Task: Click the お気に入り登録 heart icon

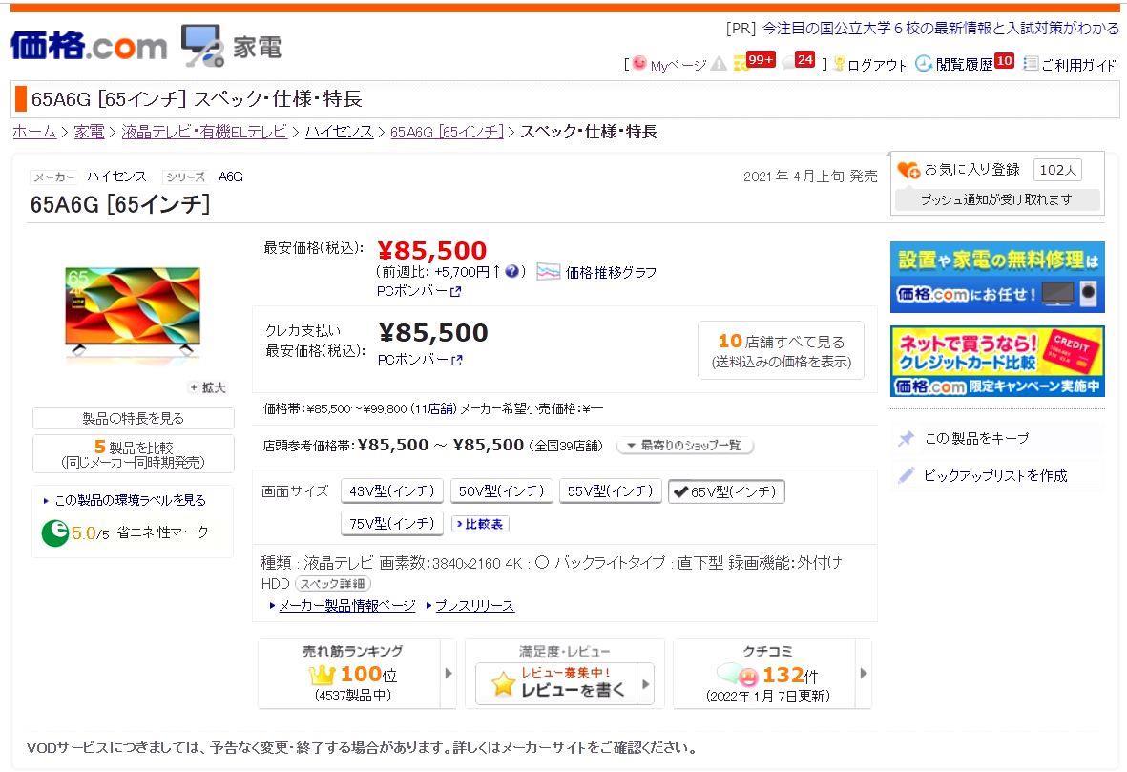Action: (x=908, y=171)
